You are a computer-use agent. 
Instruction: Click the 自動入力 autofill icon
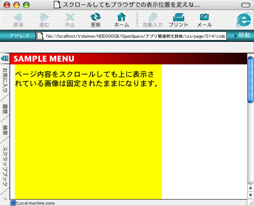[153, 17]
